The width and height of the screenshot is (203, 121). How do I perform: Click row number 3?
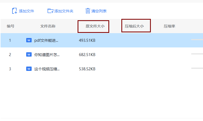[x=10, y=69]
